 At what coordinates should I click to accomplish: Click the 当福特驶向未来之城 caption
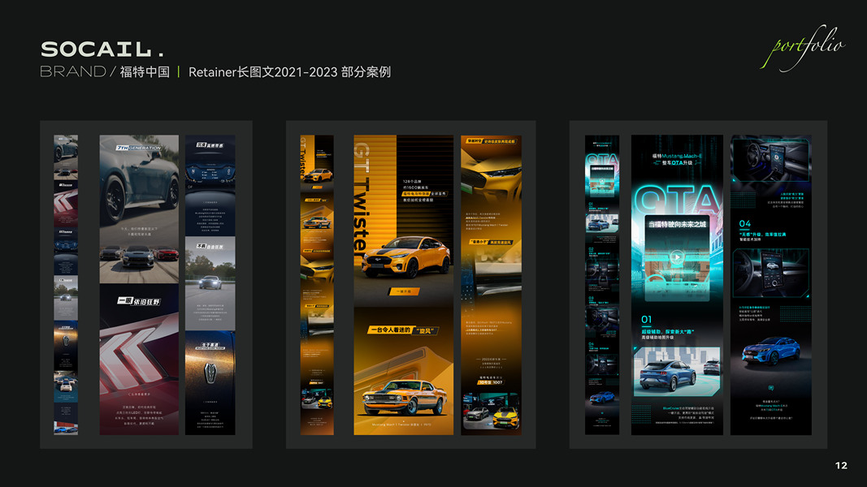pos(677,224)
